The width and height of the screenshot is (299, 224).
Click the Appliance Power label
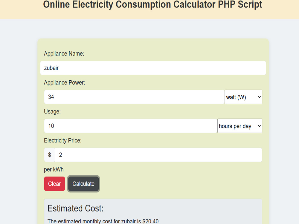65,83
